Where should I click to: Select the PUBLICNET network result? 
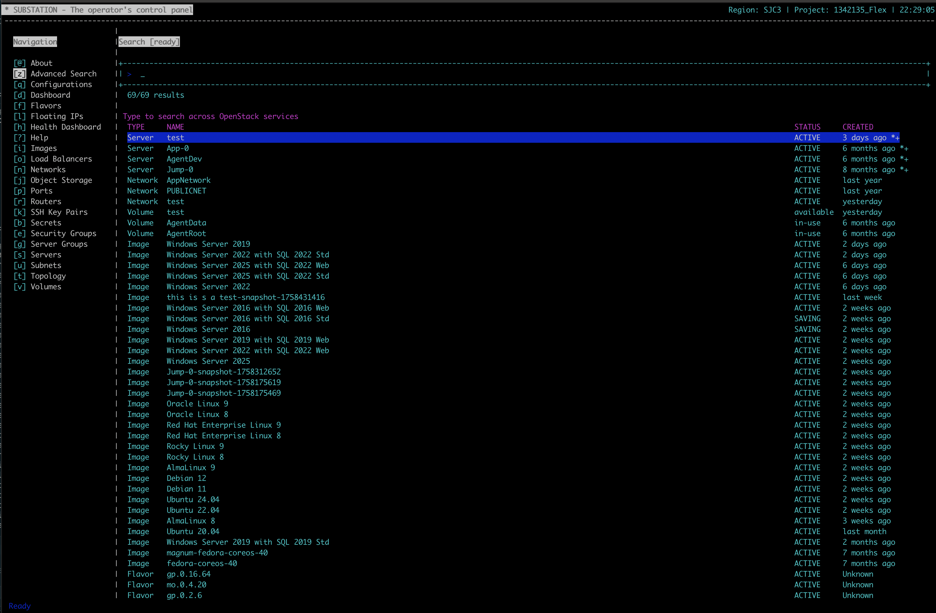point(186,191)
